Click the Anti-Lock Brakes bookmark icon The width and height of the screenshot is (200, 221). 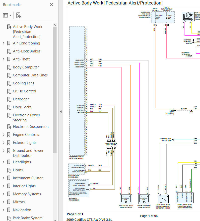point(9,51)
